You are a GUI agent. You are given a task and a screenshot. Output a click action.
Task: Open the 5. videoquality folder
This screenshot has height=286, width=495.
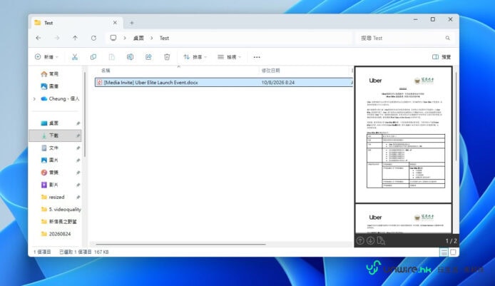(61, 209)
